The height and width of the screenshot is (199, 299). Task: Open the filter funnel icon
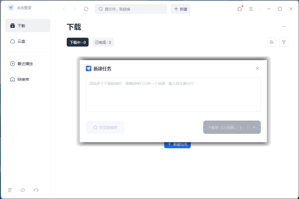(284, 42)
